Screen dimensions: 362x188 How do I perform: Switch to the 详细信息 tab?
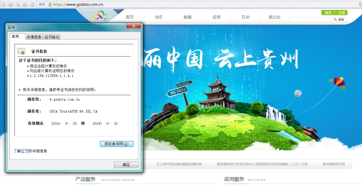point(34,37)
